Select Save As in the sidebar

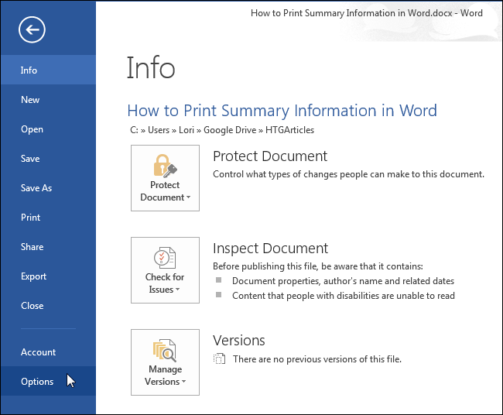coord(48,188)
